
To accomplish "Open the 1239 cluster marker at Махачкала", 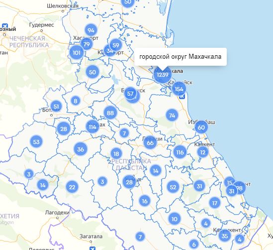I will (163, 75).
